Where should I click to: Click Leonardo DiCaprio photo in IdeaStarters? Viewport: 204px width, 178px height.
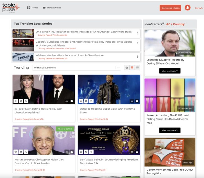click(170, 43)
